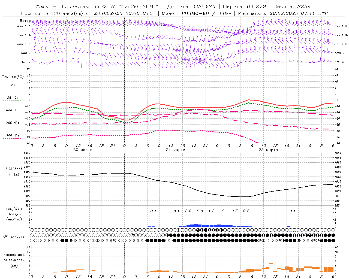Click the "0.1" precipitation value on 22 марта
Image resolution: width=349 pixels, height=279 pixels.
tap(292, 211)
